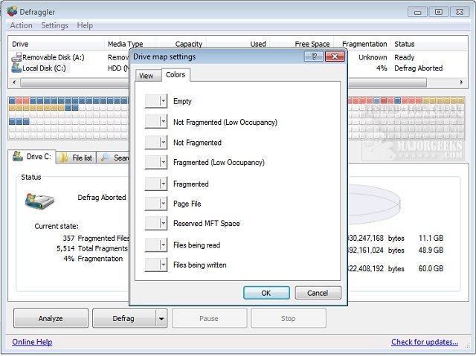476x356 pixels.
Task: Click Cancel in Drive map settings
Action: [318, 293]
